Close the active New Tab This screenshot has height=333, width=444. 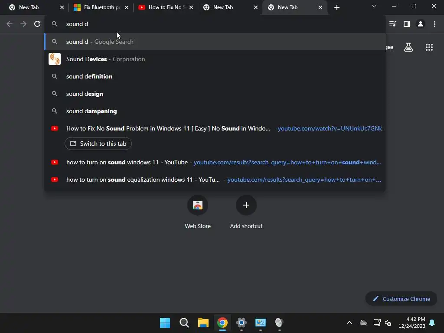tap(320, 7)
